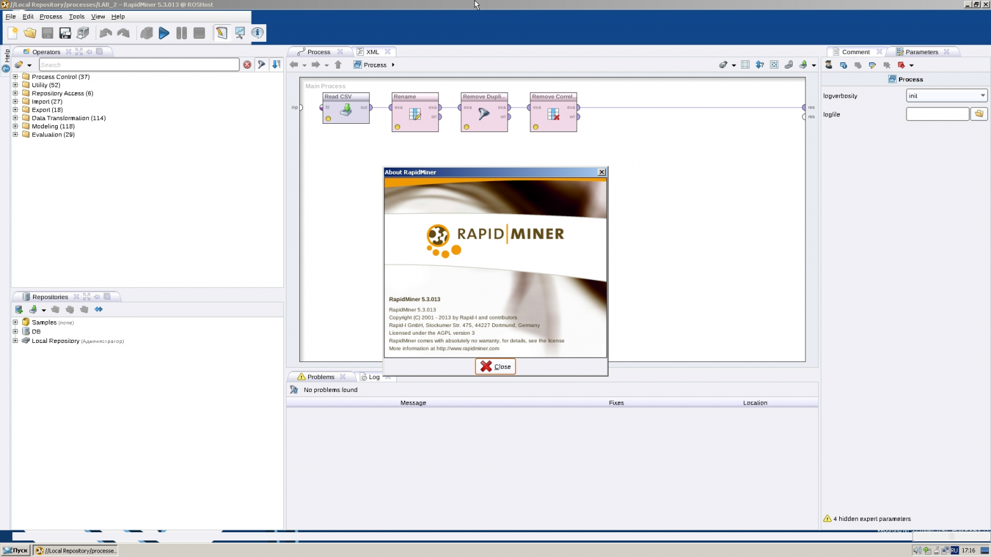Switch to the Results perspective icon
The height and width of the screenshot is (557, 991).
coord(239,32)
